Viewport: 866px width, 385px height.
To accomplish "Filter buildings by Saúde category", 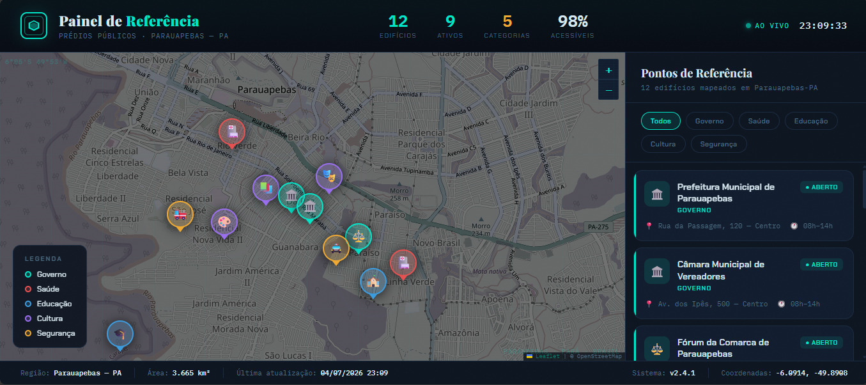I will 759,121.
